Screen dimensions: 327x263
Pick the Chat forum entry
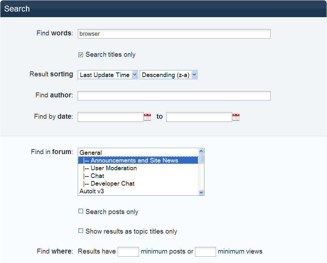tap(97, 176)
